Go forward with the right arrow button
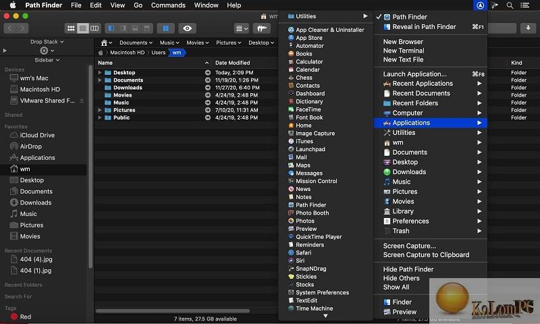 [x=23, y=28]
